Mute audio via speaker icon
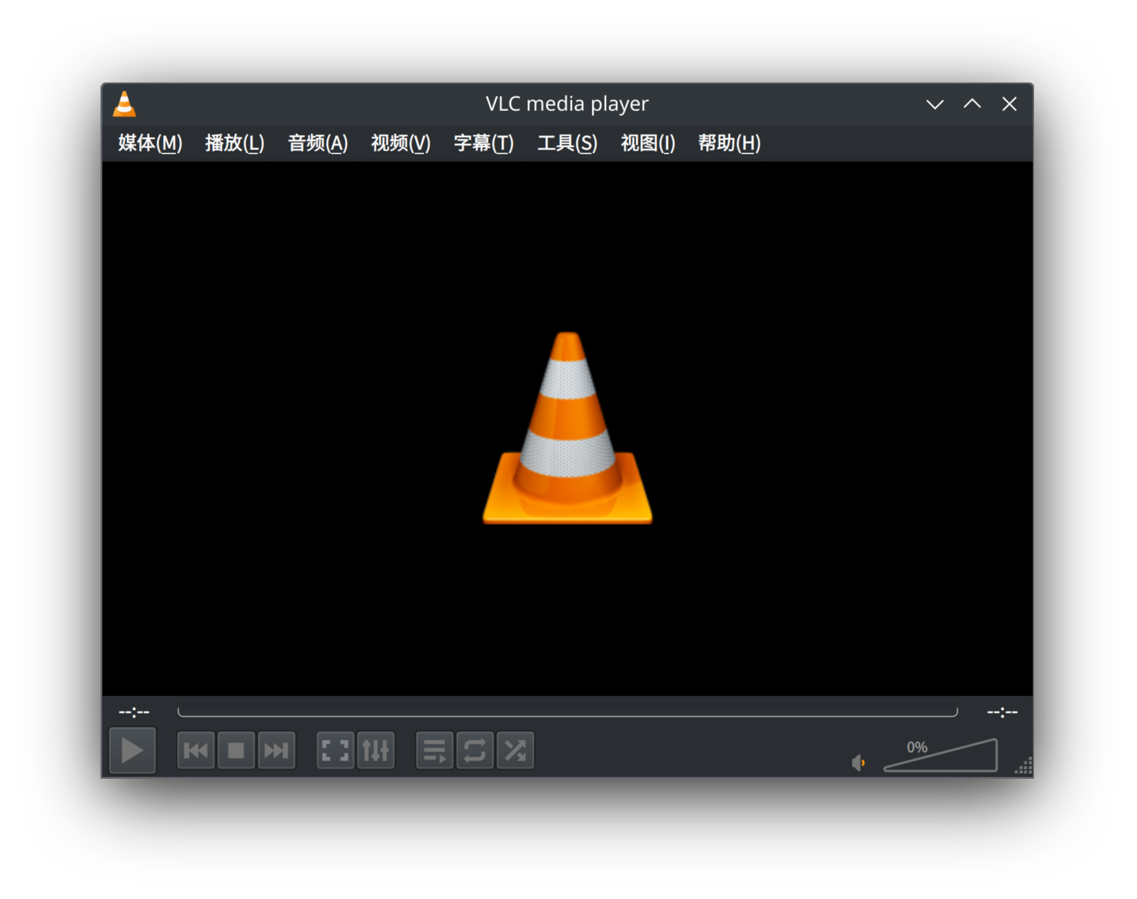 click(x=858, y=763)
